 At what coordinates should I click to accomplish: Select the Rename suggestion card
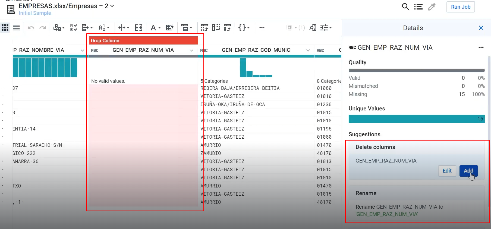pyautogui.click(x=416, y=203)
